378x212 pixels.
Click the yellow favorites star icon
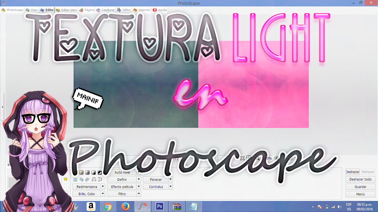pyautogui.click(x=66, y=179)
